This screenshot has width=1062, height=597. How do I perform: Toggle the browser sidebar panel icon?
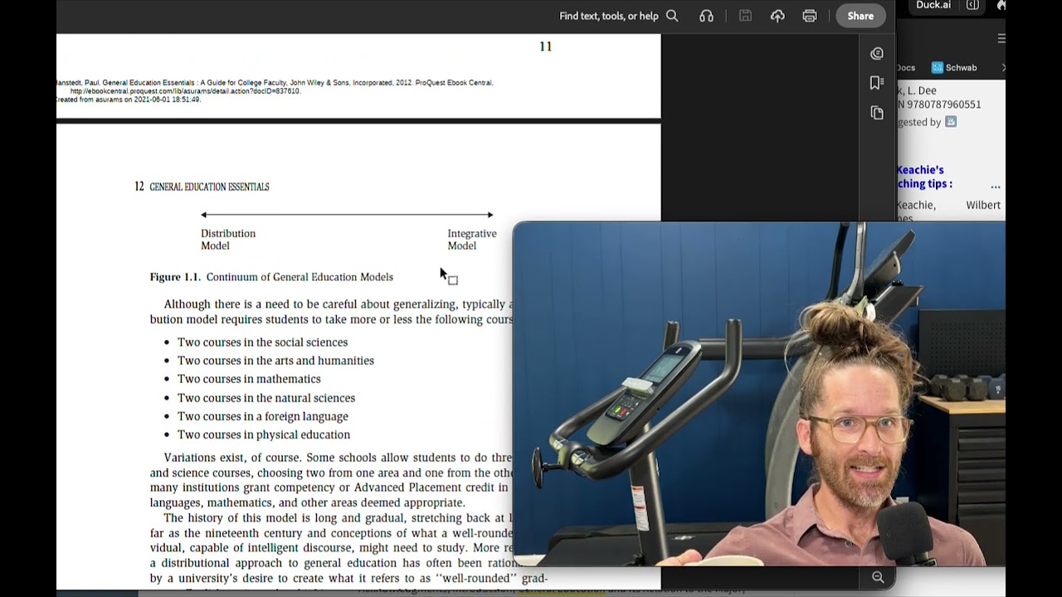[972, 5]
